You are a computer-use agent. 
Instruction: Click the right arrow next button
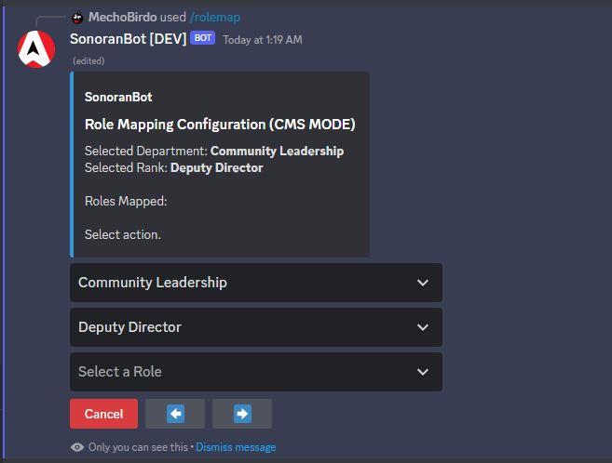tap(242, 414)
